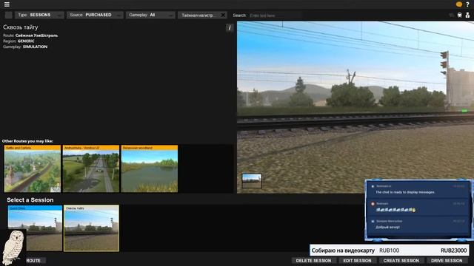
Task: Click the large session preview image
Action: coord(355,107)
